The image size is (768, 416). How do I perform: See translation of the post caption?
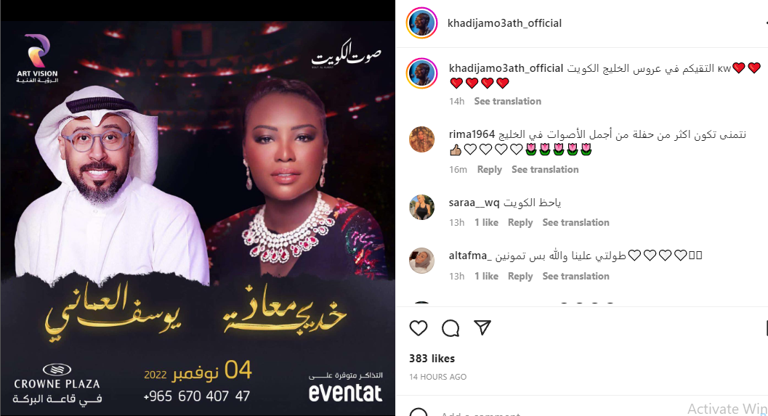(x=507, y=102)
